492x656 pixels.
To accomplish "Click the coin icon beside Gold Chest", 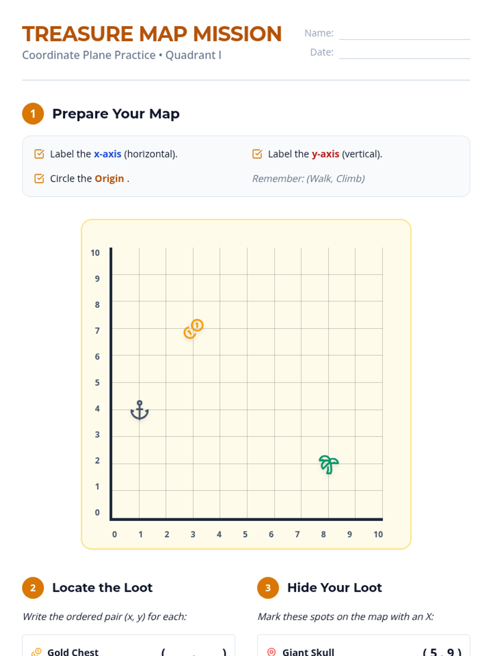I will pos(36,651).
